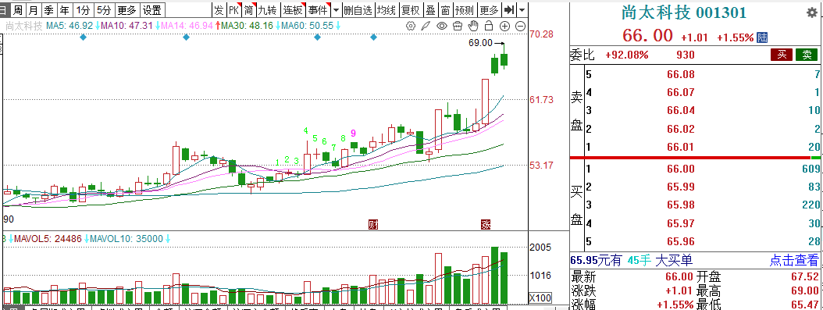Image resolution: width=823 pixels, height=310 pixels.
Task: Click sell level 5 price 66.08
Action: [x=681, y=74]
